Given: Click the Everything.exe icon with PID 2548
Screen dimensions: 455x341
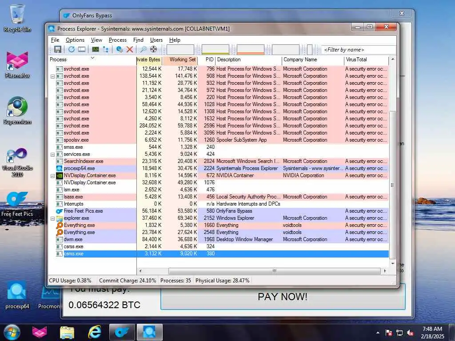Looking at the screenshot, I should [x=59, y=232].
